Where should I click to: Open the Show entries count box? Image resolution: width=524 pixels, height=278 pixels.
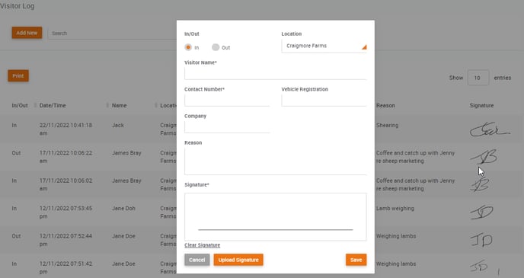click(478, 78)
